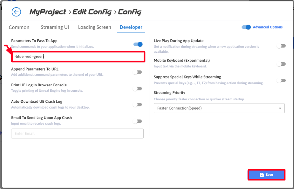Screen dimensions: 295x189
Task: Open the Streaming UI tab
Action: coord(54,27)
